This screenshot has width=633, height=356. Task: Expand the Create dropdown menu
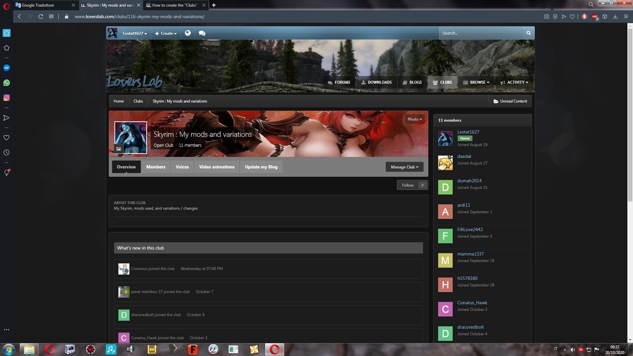[166, 33]
